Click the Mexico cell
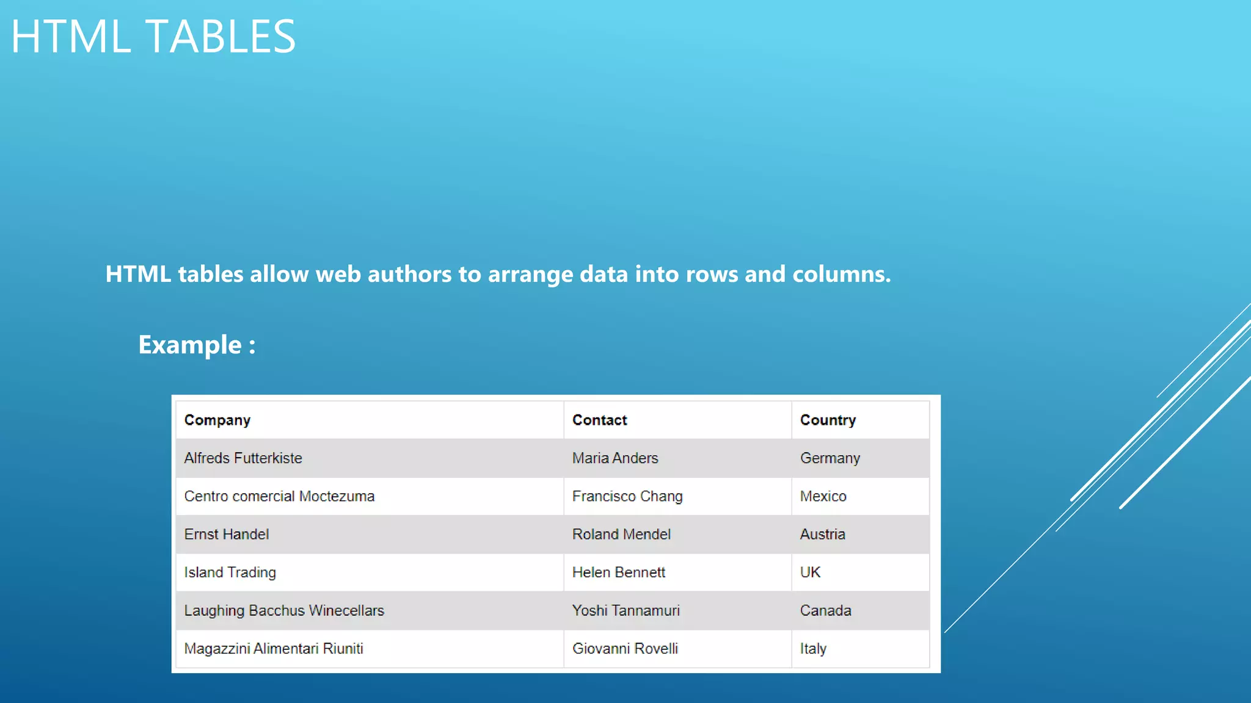Screen dimensions: 1251x703 [823, 496]
